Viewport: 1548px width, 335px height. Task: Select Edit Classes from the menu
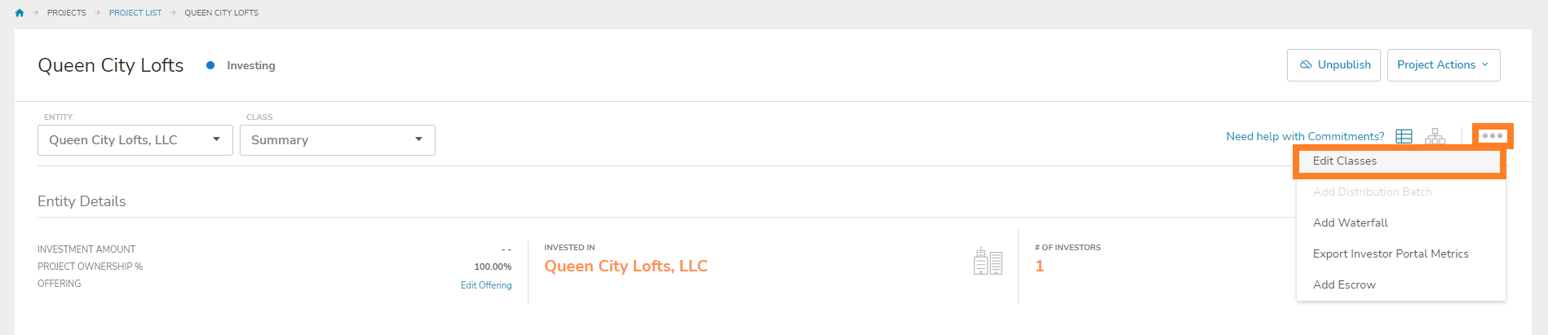tap(1345, 161)
